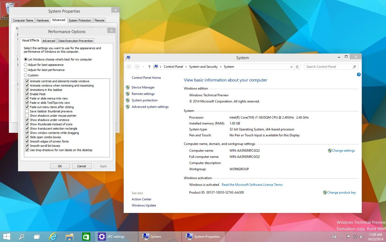The width and height of the screenshot is (386, 242).
Task: Toggle Enable Peek checkbox
Action: [x=27, y=94]
